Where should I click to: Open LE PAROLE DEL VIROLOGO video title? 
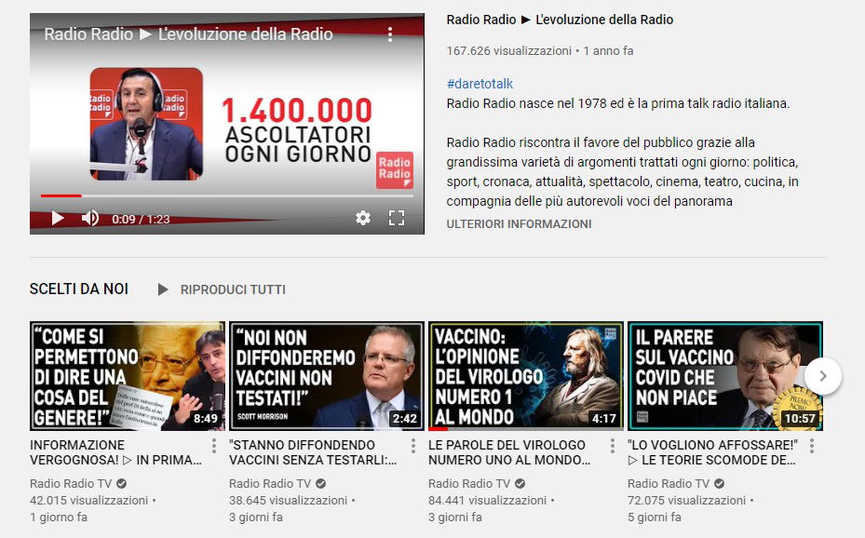507,452
